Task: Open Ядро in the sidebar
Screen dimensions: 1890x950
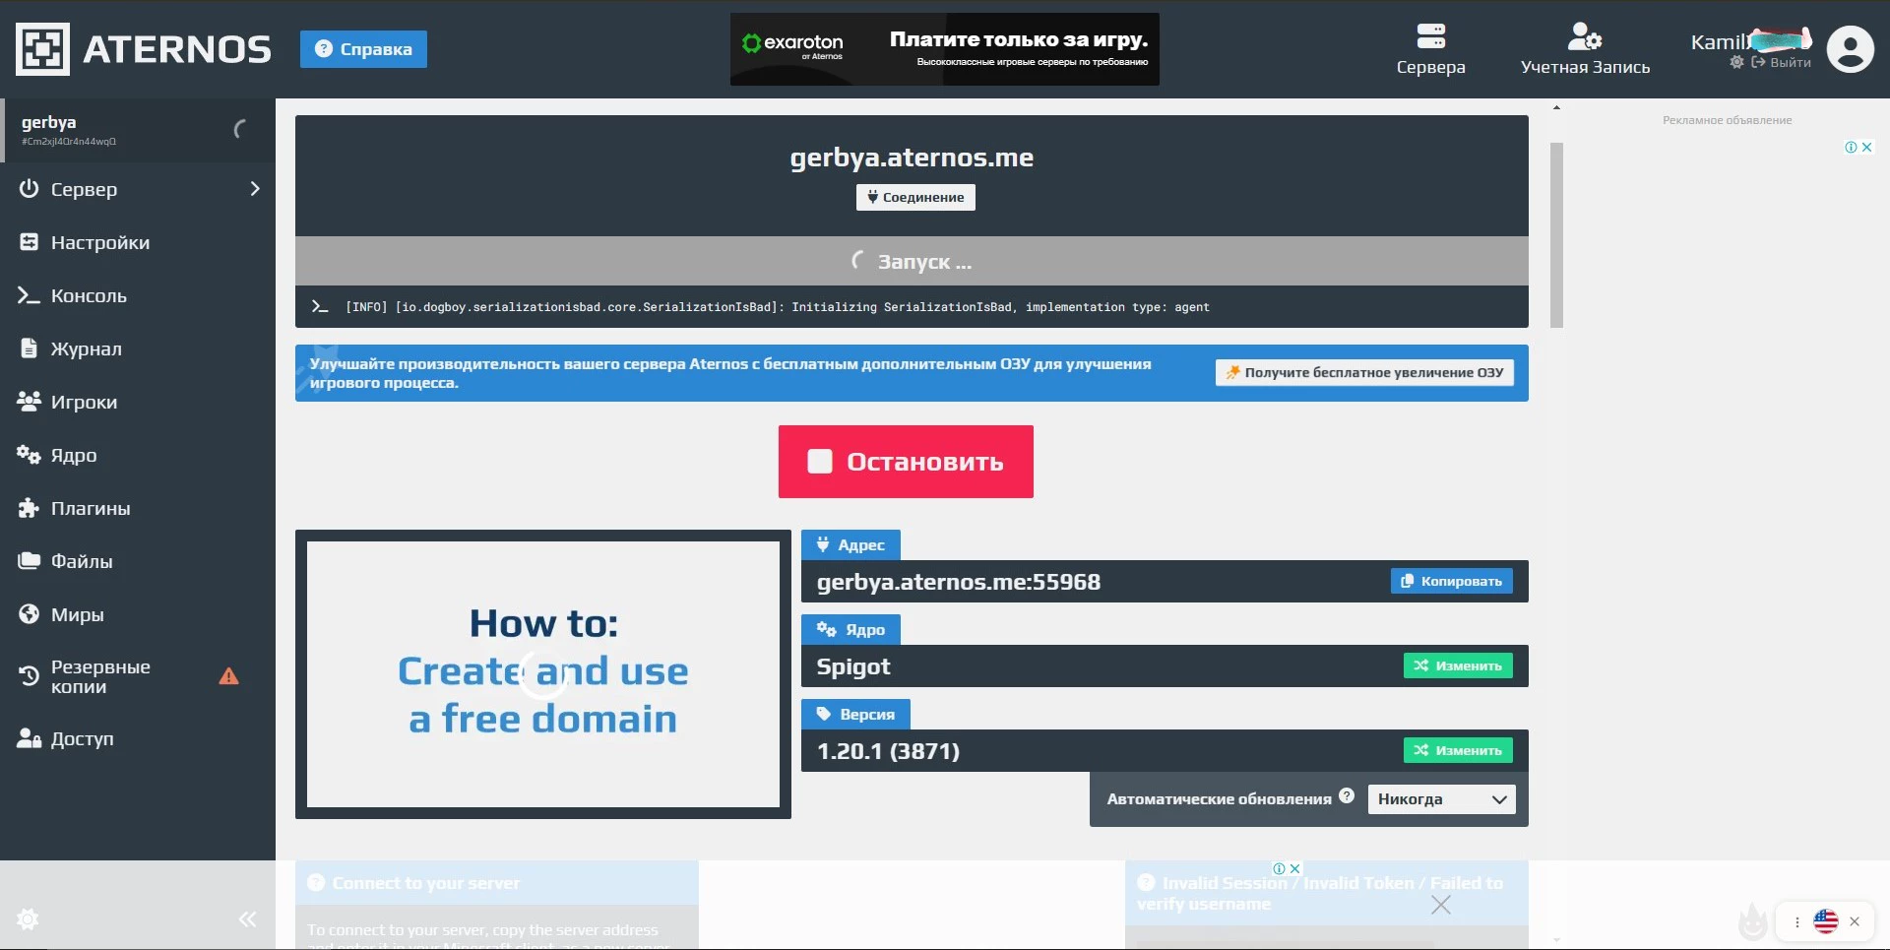Action: pyautogui.click(x=138, y=455)
